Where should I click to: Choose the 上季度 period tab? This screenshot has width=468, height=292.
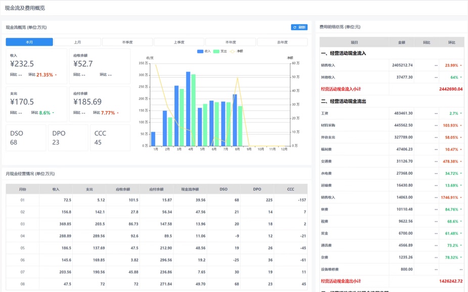click(179, 42)
